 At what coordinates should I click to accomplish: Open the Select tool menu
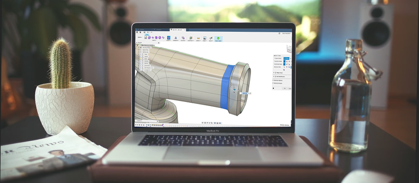click(211, 38)
